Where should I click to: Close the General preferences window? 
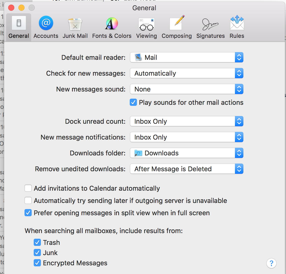point(11,8)
